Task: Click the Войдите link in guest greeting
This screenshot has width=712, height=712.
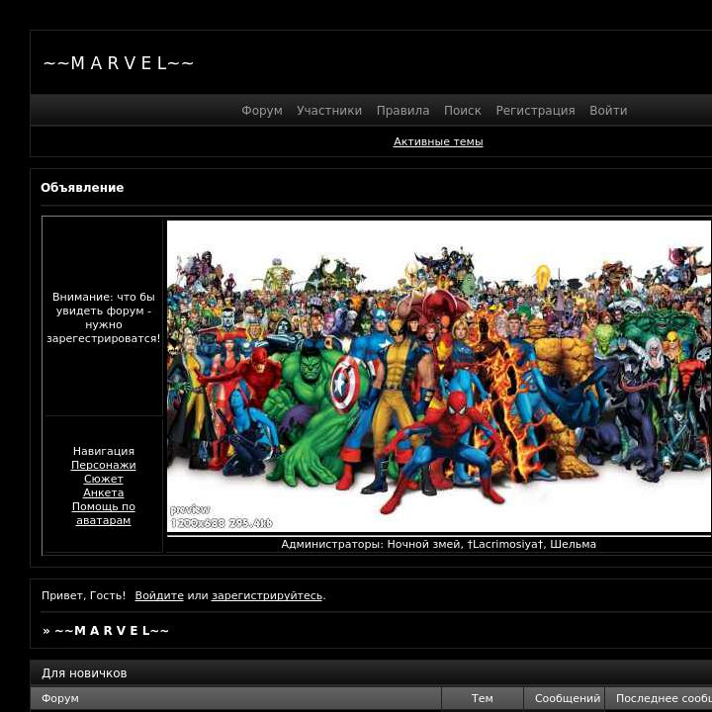Action: tap(159, 595)
